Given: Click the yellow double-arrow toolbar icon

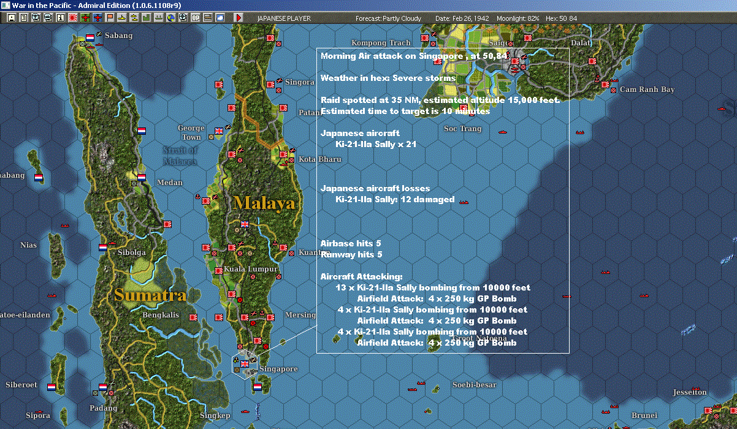Looking at the screenshot, I should pos(134,18).
